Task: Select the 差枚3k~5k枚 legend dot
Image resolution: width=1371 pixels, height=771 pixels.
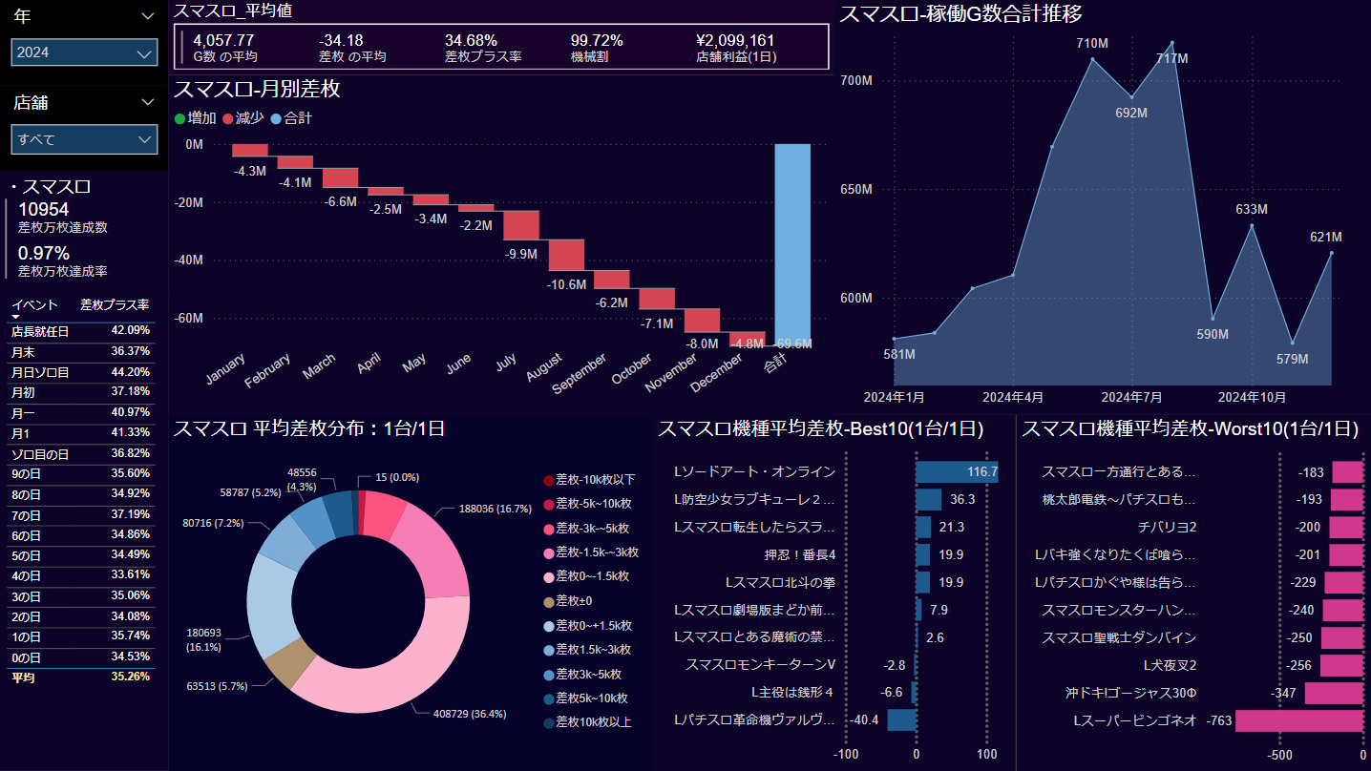Action: click(548, 674)
